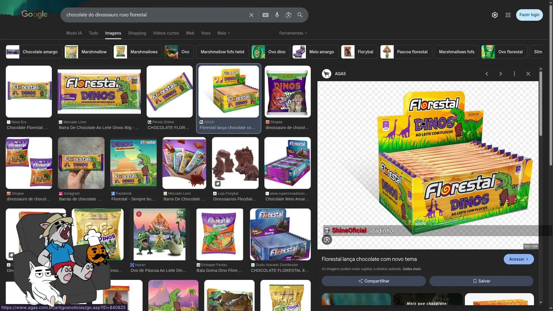Search by image with Lens icon
The height and width of the screenshot is (311, 553).
(x=288, y=15)
